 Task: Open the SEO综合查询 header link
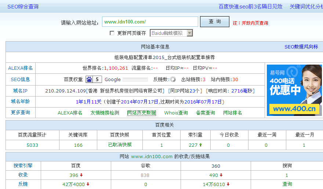coord(23,7)
